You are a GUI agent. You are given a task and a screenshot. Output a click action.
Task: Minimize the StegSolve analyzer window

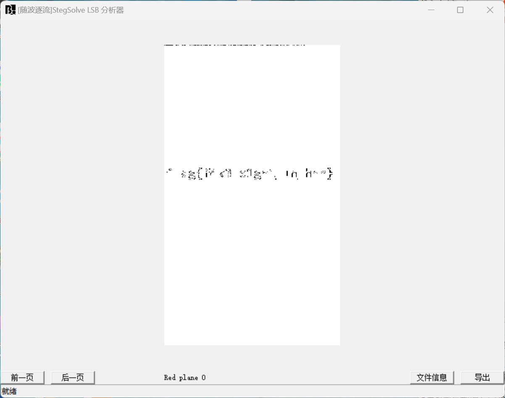tap(431, 10)
